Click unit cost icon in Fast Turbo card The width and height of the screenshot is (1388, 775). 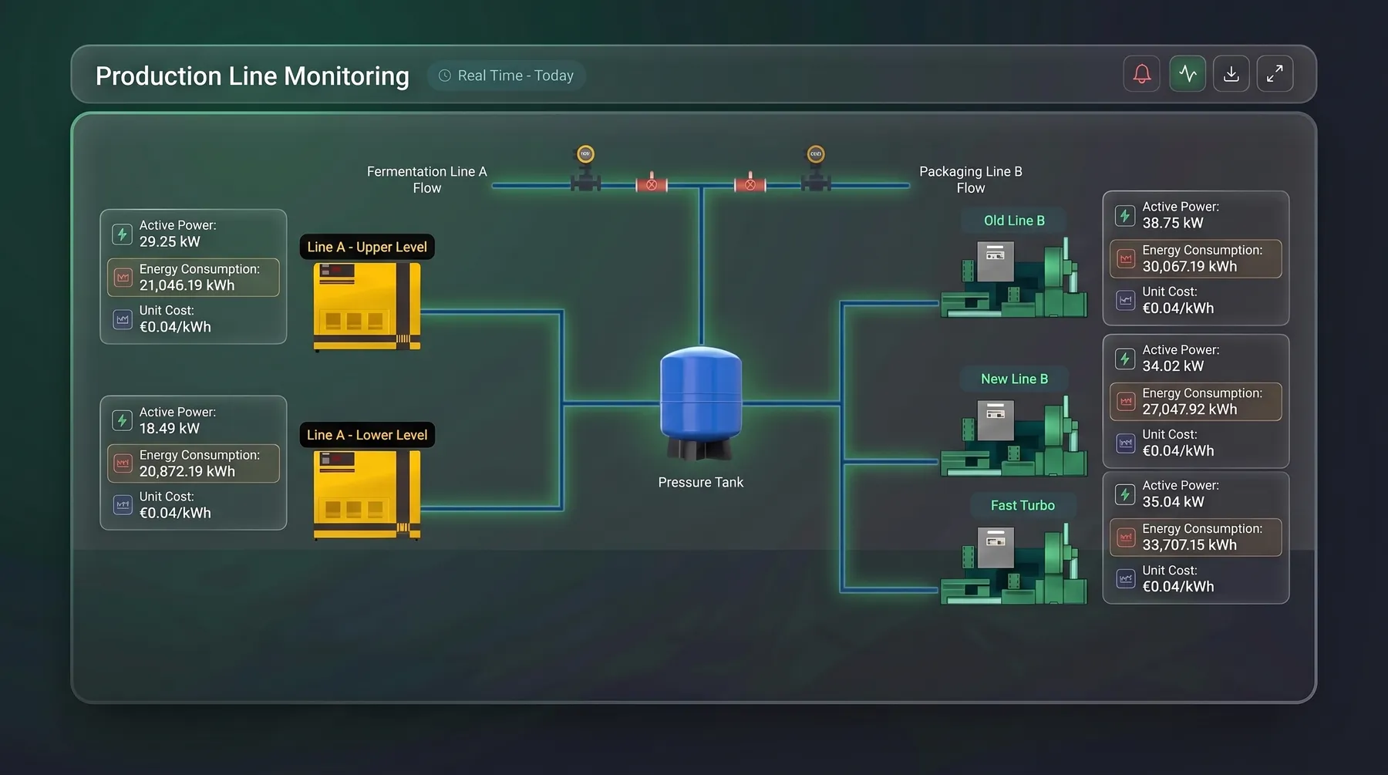(x=1126, y=578)
